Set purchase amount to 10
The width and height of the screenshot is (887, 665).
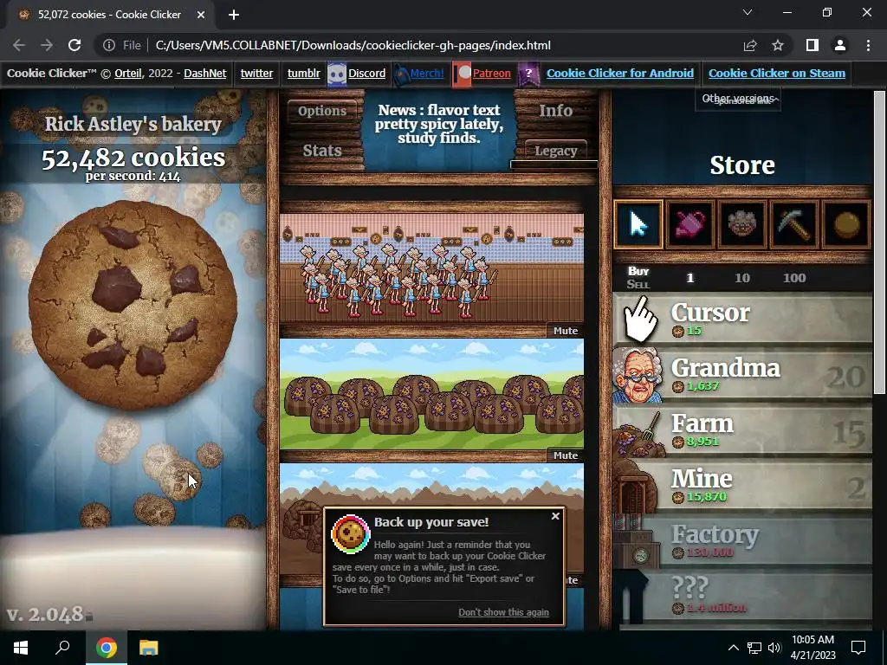[x=742, y=278]
